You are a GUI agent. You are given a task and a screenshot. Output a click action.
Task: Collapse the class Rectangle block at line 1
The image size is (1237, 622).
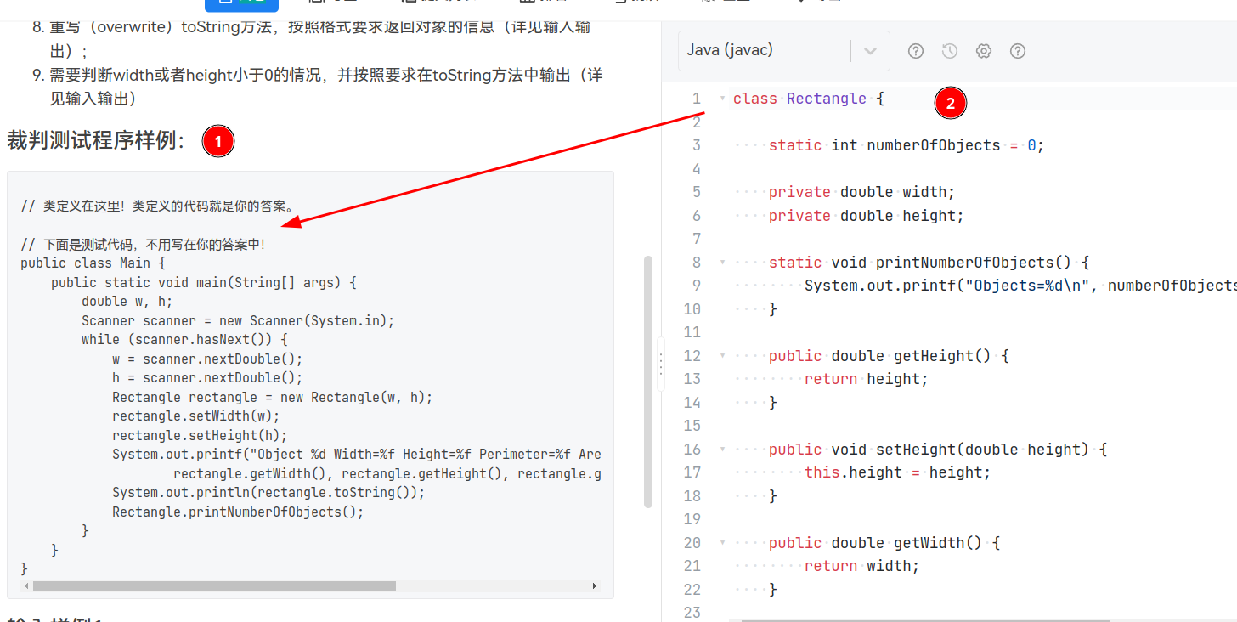pyautogui.click(x=723, y=99)
